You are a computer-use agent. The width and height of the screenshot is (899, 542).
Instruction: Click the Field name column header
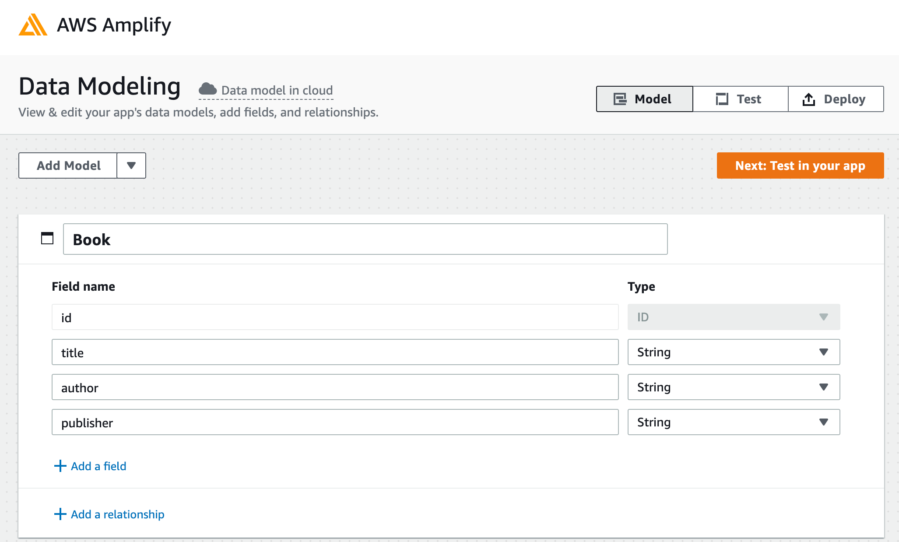coord(83,286)
